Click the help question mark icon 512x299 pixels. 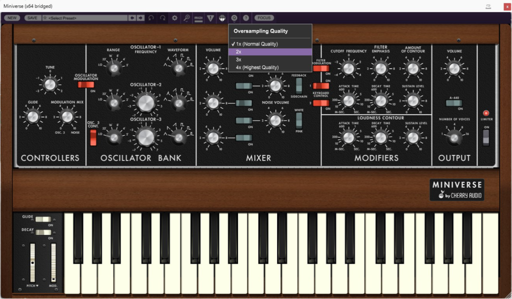[x=246, y=18]
